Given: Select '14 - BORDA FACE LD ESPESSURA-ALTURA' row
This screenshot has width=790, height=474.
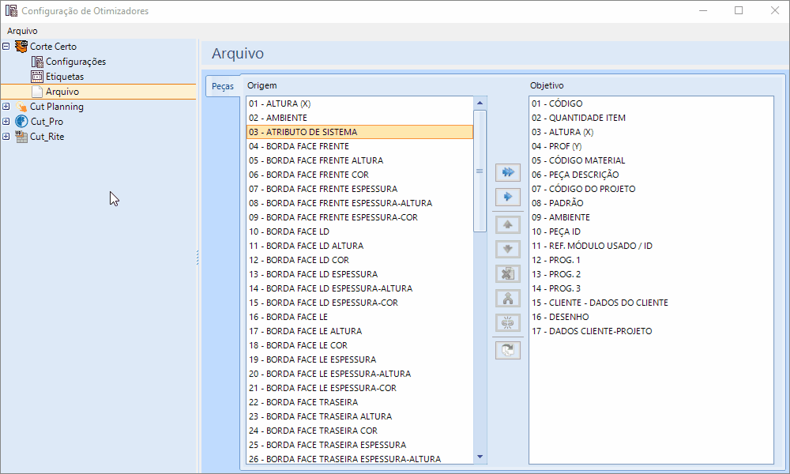Looking at the screenshot, I should pyautogui.click(x=359, y=288).
